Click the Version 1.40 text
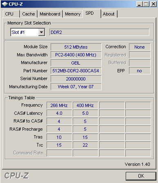Image resolution: width=158 pixels, height=183 pixels. pos(138,164)
